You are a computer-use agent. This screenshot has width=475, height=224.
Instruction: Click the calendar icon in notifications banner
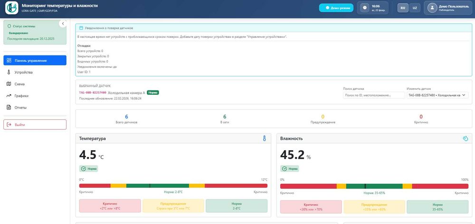tap(81, 28)
